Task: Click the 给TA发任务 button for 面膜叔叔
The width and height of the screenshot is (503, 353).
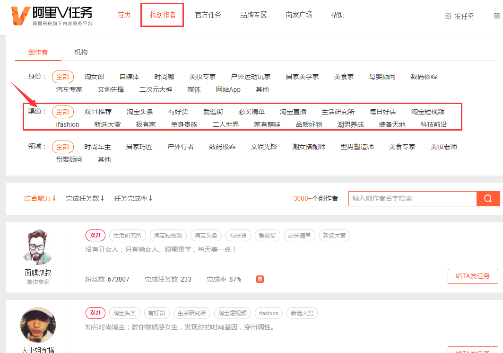Action: pyautogui.click(x=473, y=276)
